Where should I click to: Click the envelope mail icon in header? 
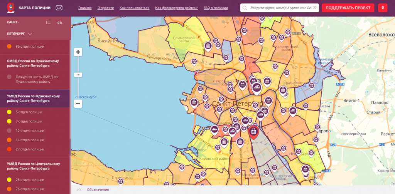(x=59, y=8)
